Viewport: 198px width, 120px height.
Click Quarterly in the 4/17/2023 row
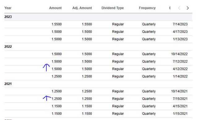[149, 32]
